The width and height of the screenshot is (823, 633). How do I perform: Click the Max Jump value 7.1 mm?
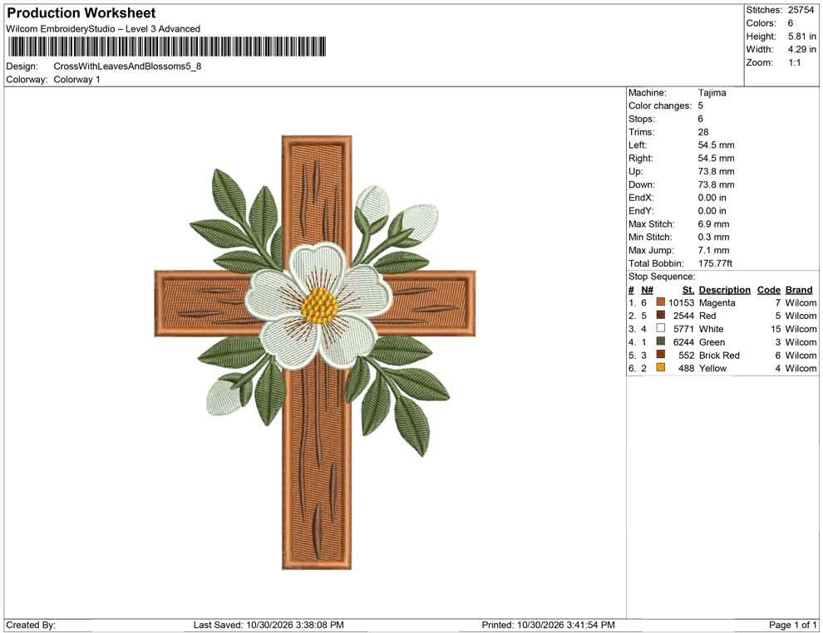pos(714,250)
